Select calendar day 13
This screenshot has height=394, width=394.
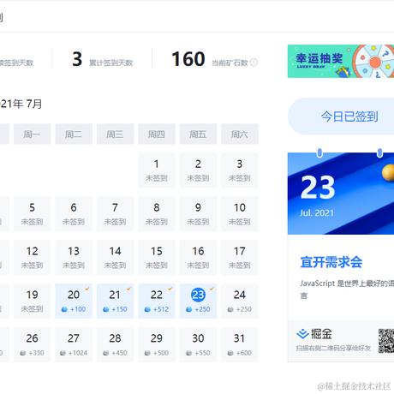point(74,258)
